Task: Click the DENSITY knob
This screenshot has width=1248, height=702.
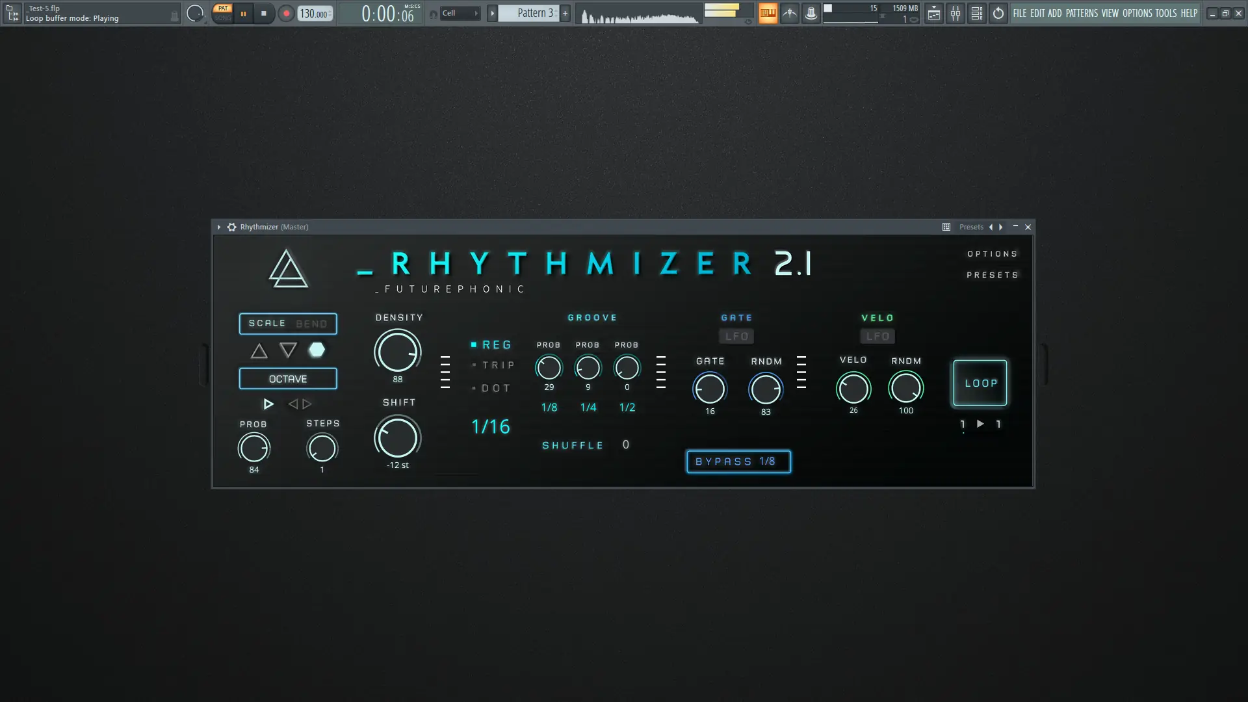Action: 397,351
